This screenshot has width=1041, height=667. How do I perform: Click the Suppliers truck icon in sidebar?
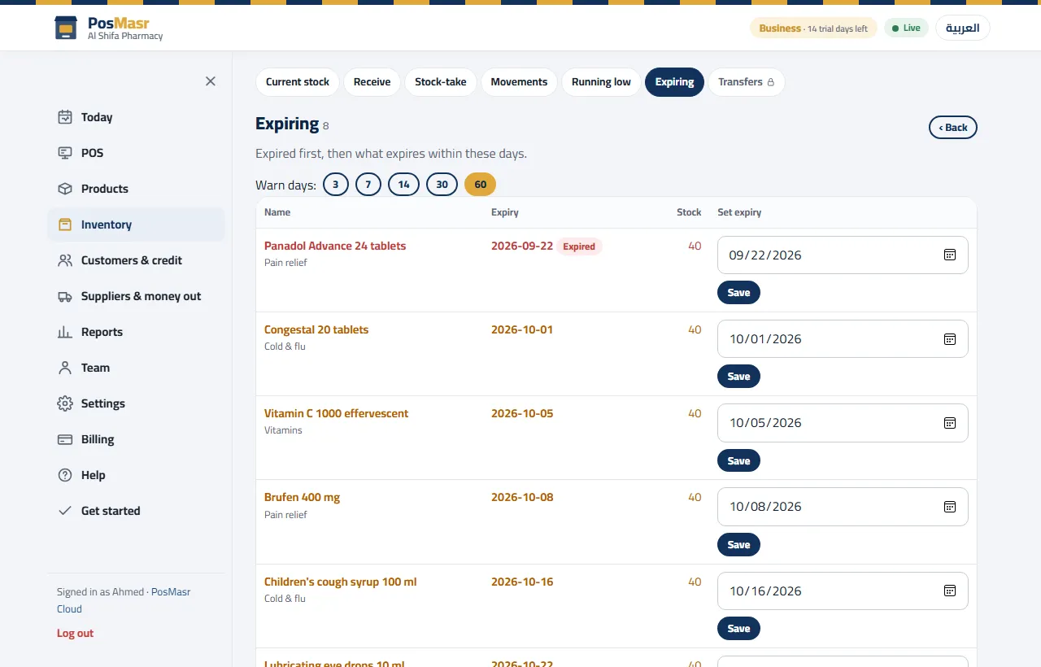(65, 296)
